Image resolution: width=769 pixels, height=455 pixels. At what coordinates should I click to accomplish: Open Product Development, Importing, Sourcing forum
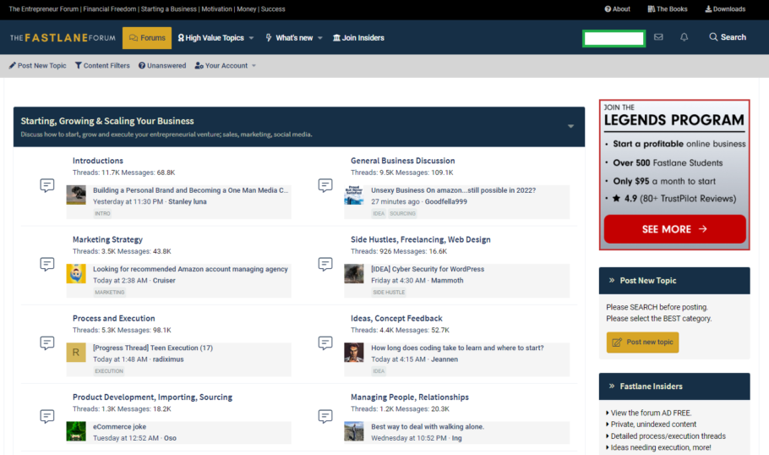pos(152,397)
